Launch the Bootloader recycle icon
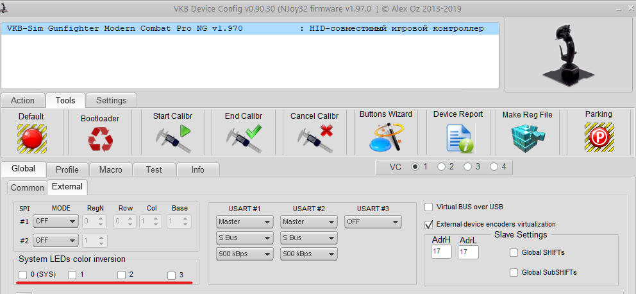The width and height of the screenshot is (636, 294). click(100, 139)
